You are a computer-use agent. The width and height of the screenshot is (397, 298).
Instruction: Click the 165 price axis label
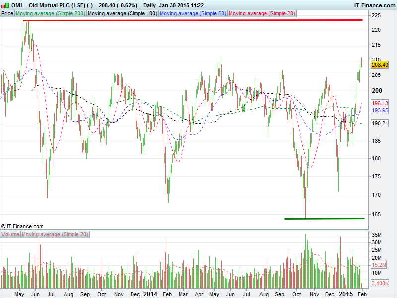[x=376, y=214]
